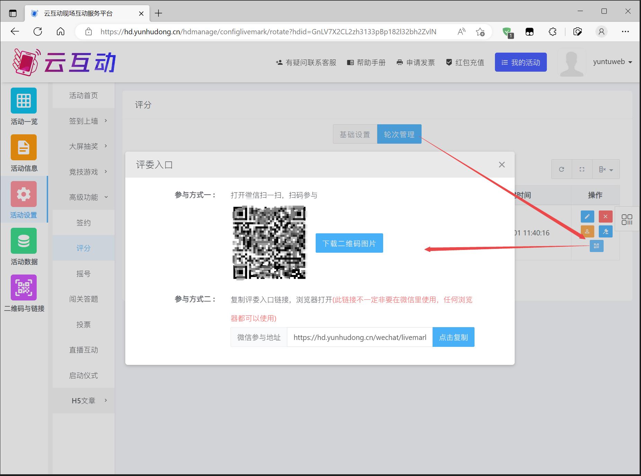The image size is (641, 476).
Task: Select 投票 in the side menu
Action: coord(83,324)
